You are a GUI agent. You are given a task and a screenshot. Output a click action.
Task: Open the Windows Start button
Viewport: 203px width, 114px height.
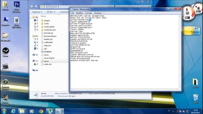(4, 111)
